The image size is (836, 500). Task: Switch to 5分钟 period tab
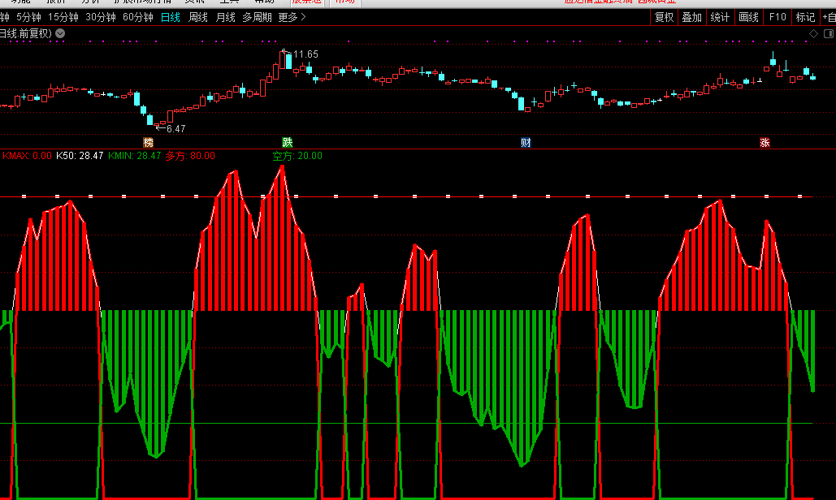coord(29,17)
